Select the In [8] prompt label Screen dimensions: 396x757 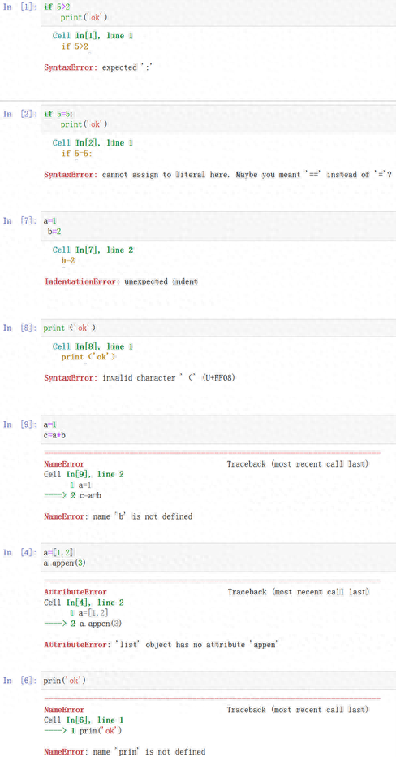tap(19, 328)
